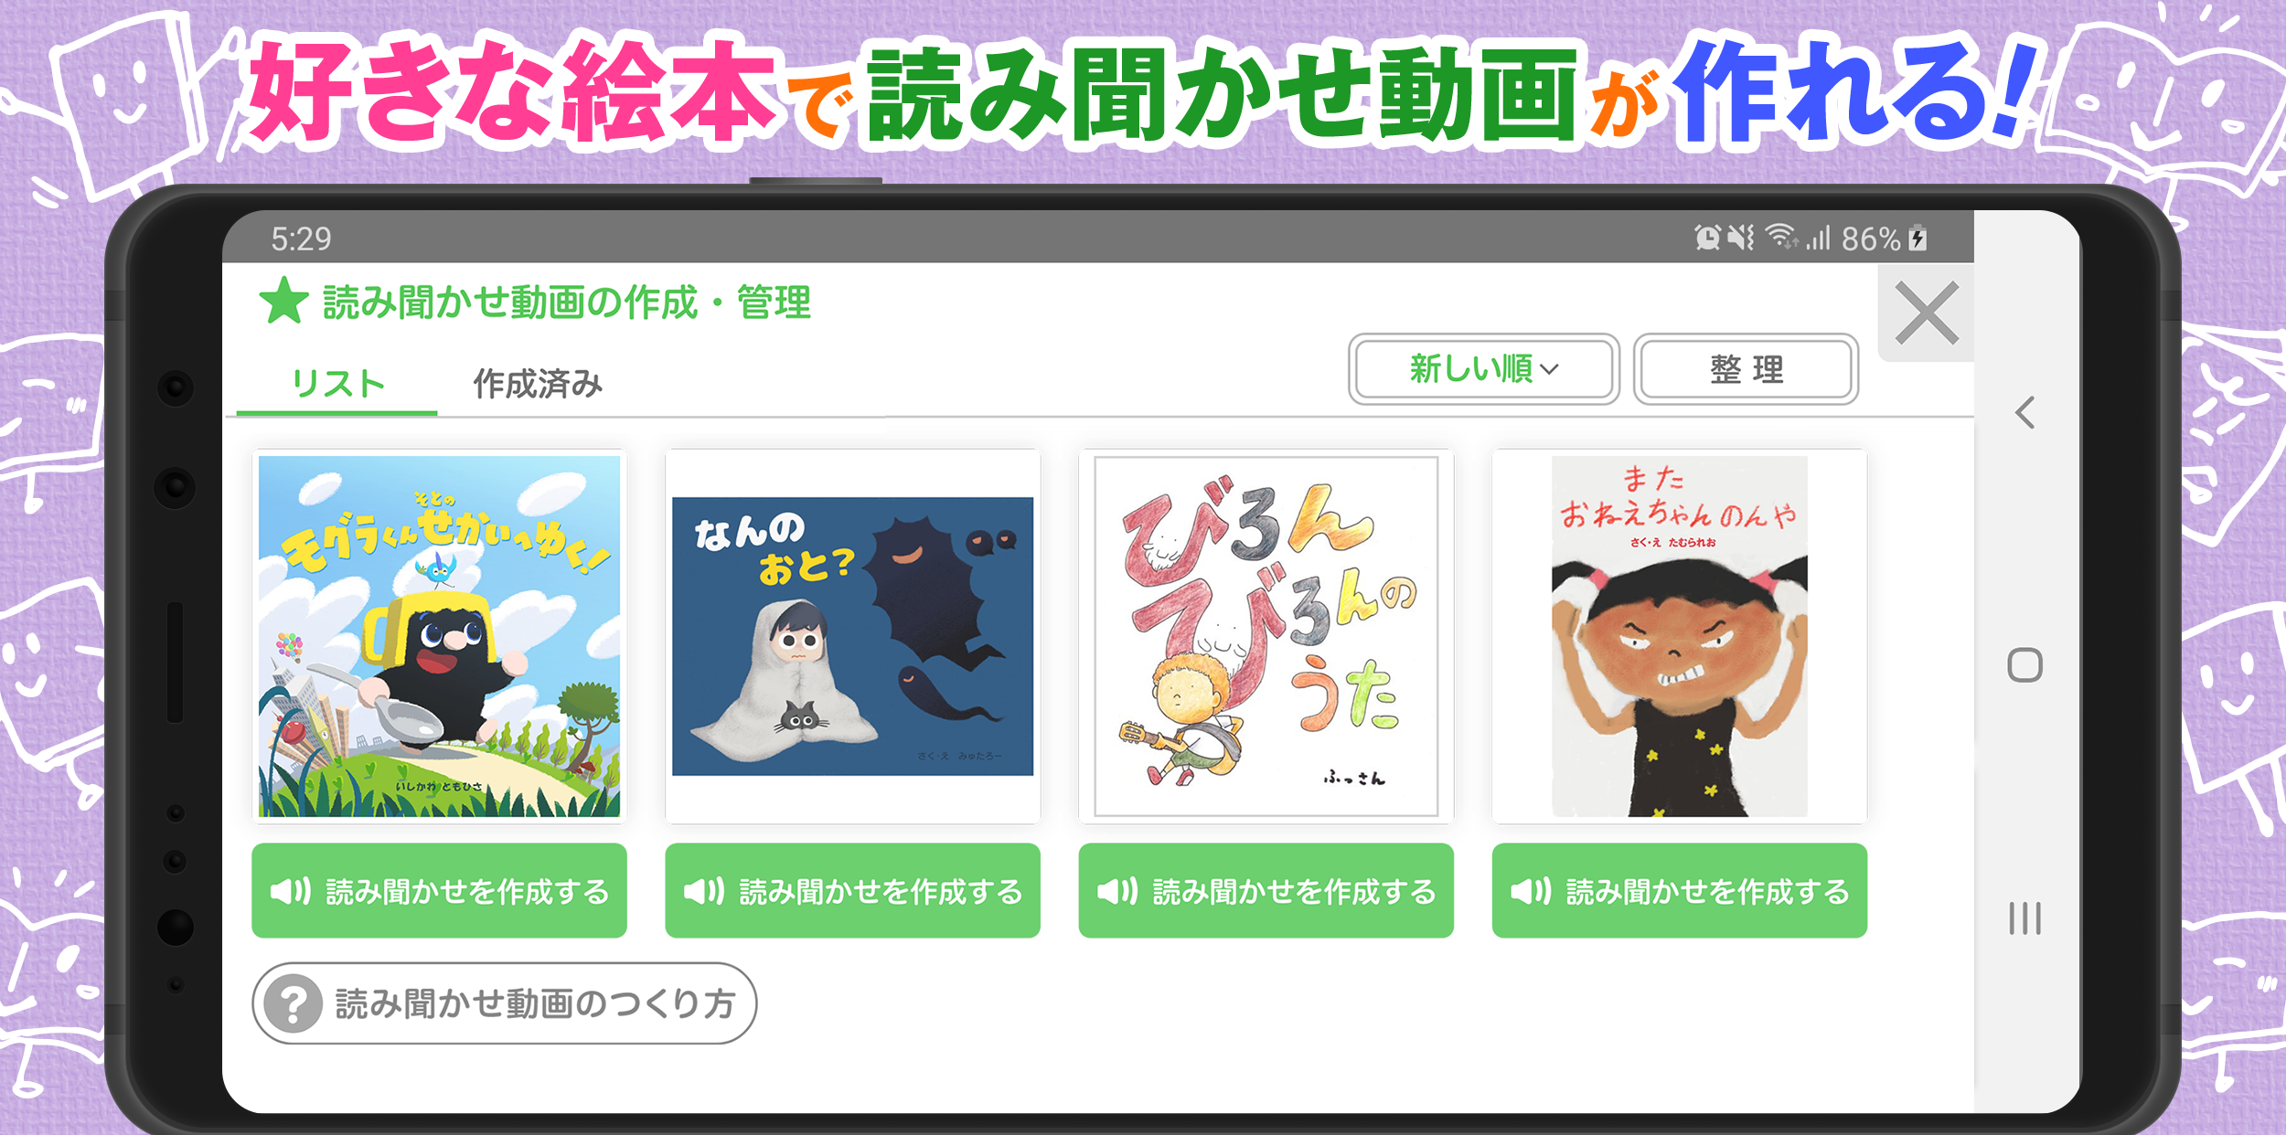Click the green star title icon
The image size is (2286, 1135).
point(284,302)
